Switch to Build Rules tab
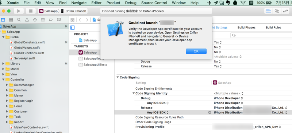The image size is (292, 133). [273, 28]
